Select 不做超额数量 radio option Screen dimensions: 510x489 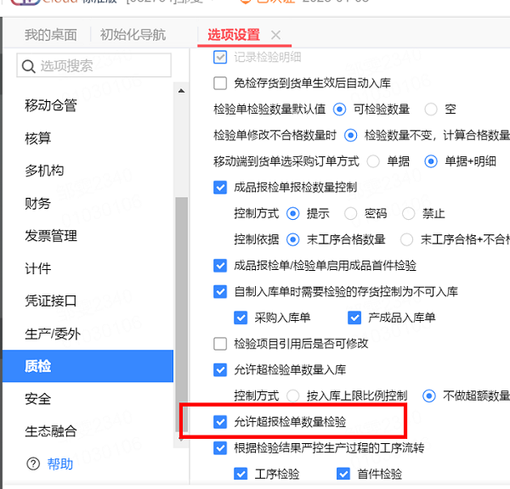[x=429, y=396]
